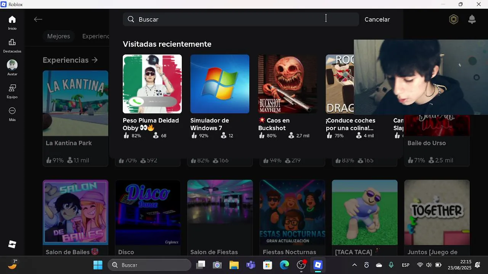Open Baile do Urso game title
The height and width of the screenshot is (274, 488).
click(427, 143)
